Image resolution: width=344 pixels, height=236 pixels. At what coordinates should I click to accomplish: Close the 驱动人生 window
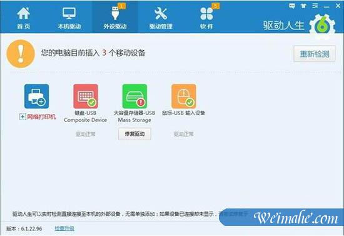(338, 6)
